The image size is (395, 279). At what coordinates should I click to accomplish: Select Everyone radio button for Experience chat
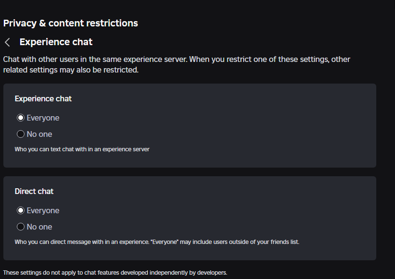(21, 118)
